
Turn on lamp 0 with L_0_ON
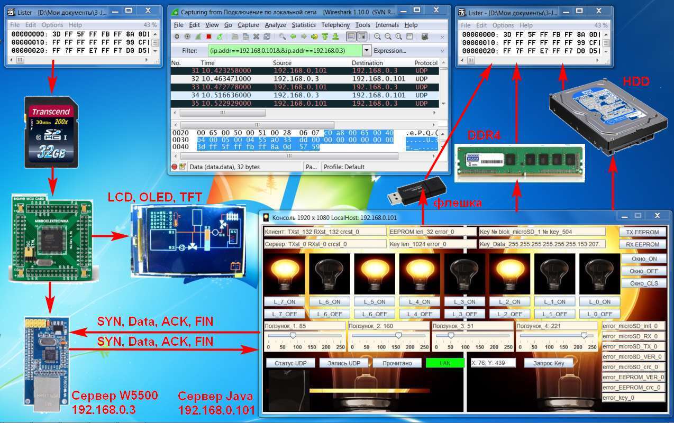coord(599,302)
